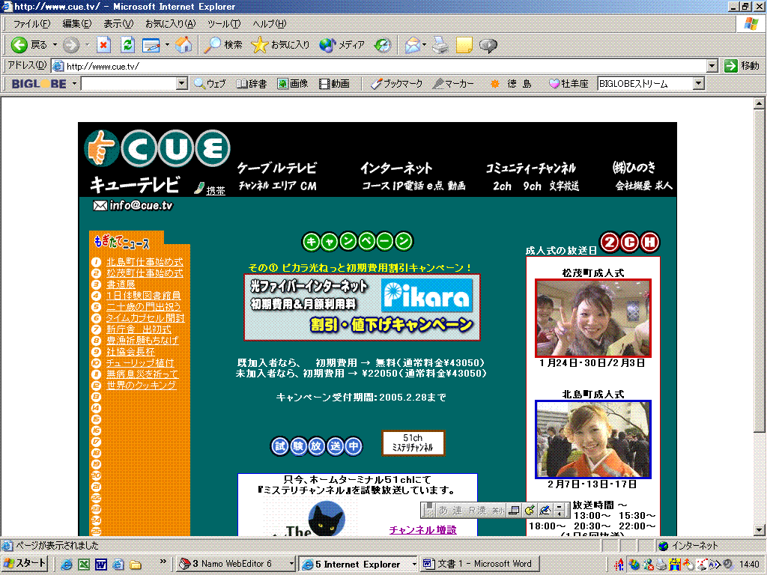Open the BIGLOBE logo dropdown menu

(x=74, y=84)
